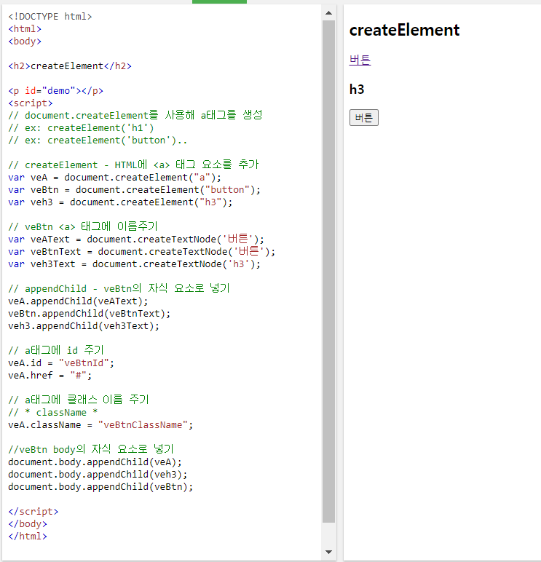The height and width of the screenshot is (562, 541).
Task: Click the // appendChild - veBtn comment line
Action: pyautogui.click(x=119, y=288)
